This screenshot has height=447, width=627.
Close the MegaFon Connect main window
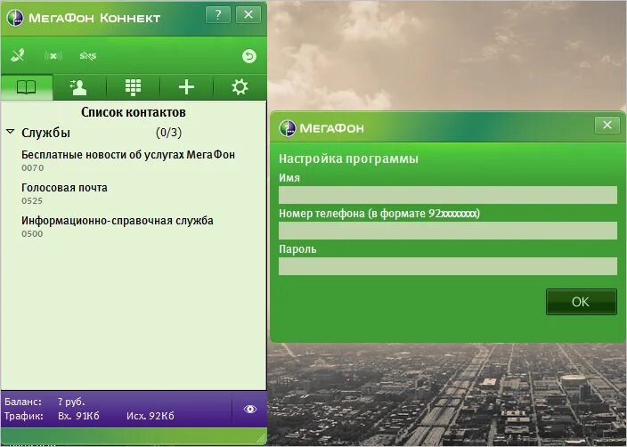coord(248,15)
